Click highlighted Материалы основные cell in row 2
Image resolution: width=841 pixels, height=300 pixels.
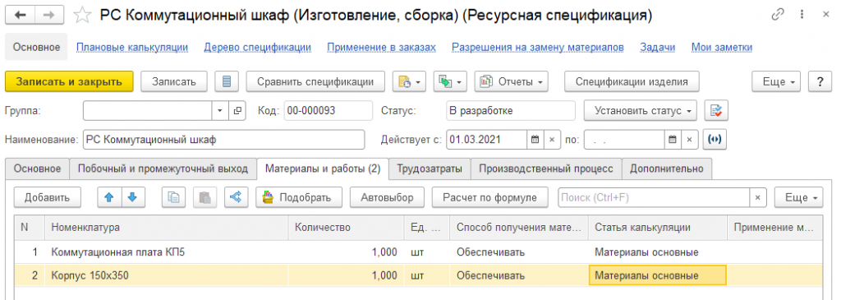658,275
